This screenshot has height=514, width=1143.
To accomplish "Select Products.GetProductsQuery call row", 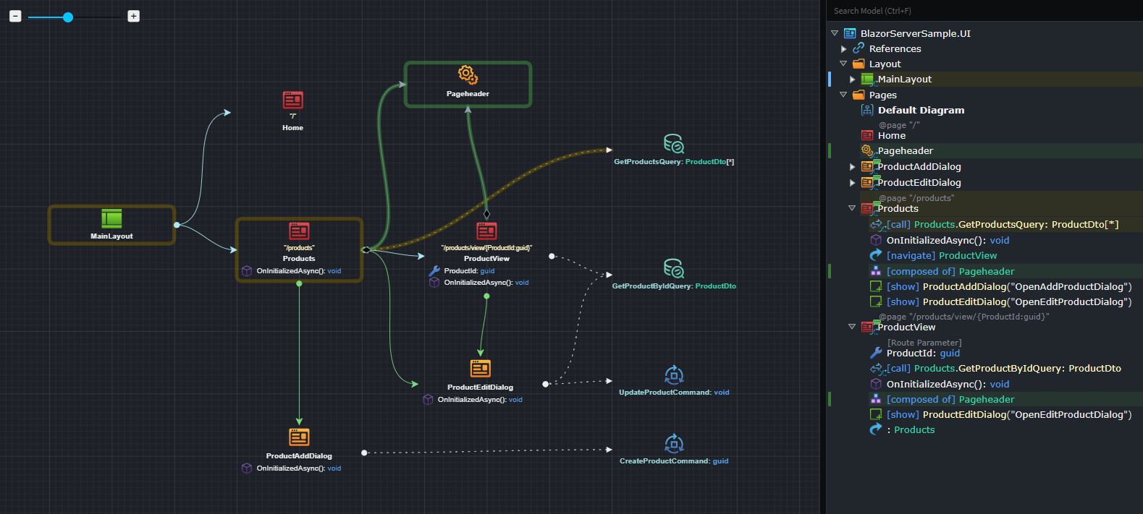I will pos(1003,225).
